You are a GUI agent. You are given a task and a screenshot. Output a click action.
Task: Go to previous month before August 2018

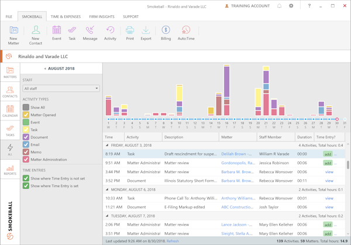tap(45, 68)
